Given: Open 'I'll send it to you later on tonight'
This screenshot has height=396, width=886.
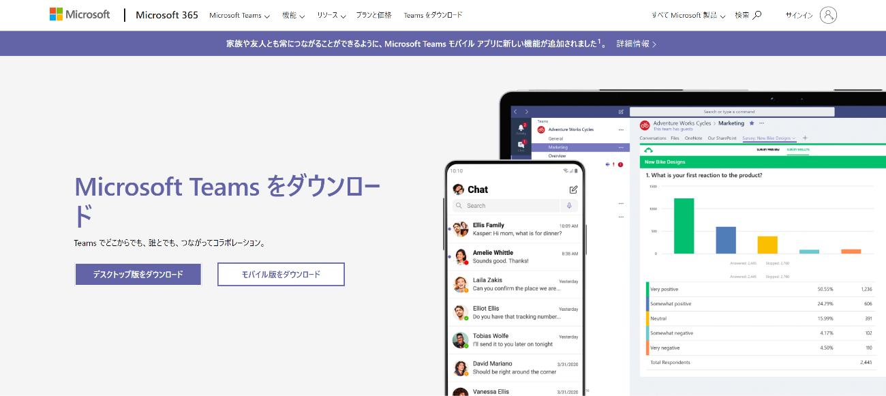Looking at the screenshot, I should click(513, 344).
